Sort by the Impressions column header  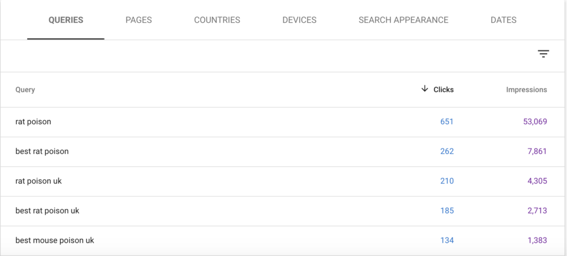point(527,89)
